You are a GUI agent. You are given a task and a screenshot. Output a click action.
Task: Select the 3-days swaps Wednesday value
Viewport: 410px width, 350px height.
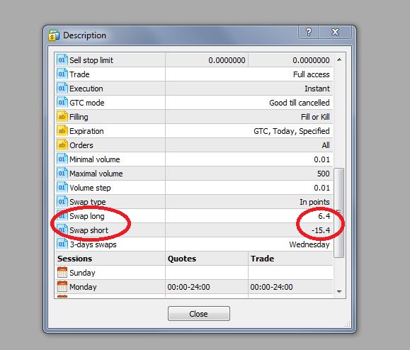pos(309,244)
